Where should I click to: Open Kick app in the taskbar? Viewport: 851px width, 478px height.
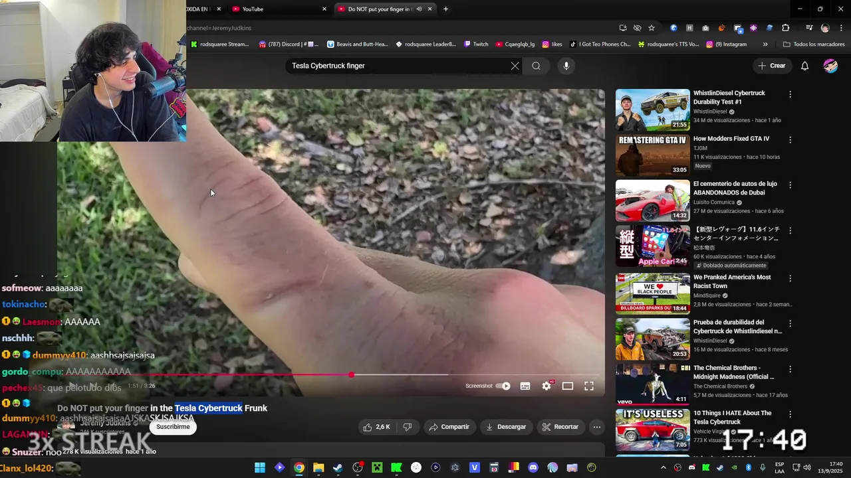point(396,467)
